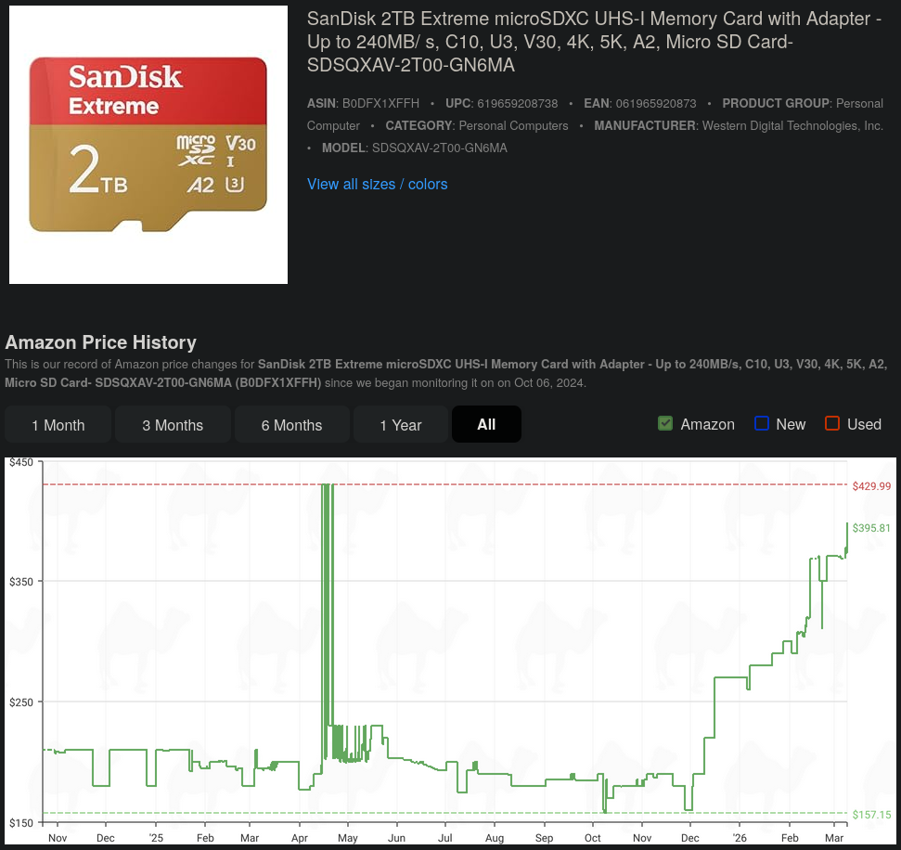This screenshot has width=901, height=850.
Task: Click the current price label $395.81
Action: coord(871,527)
